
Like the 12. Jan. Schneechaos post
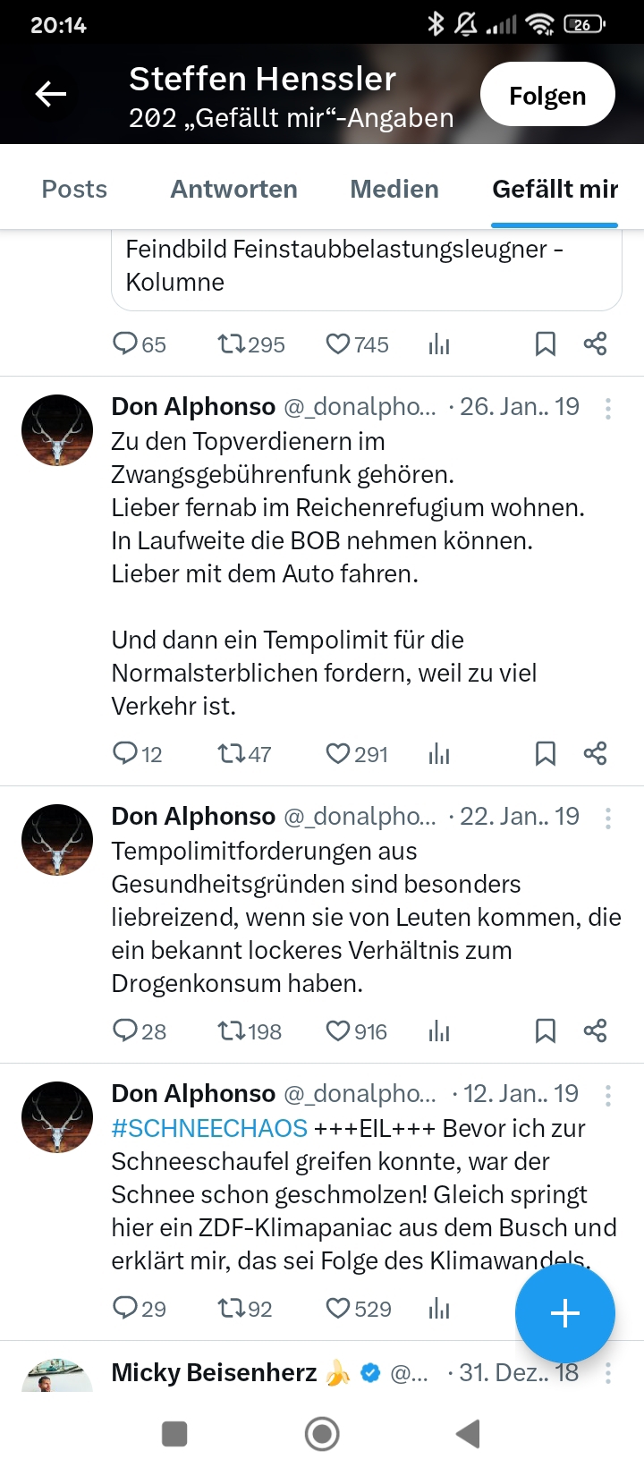[338, 1309]
